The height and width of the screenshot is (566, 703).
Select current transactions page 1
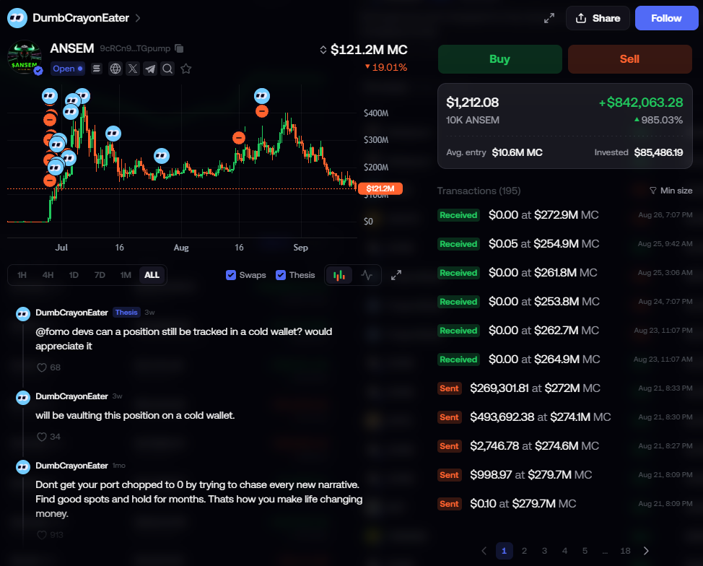coord(504,551)
